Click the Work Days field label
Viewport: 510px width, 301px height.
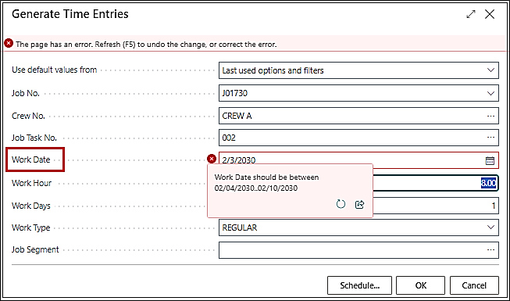(x=31, y=206)
